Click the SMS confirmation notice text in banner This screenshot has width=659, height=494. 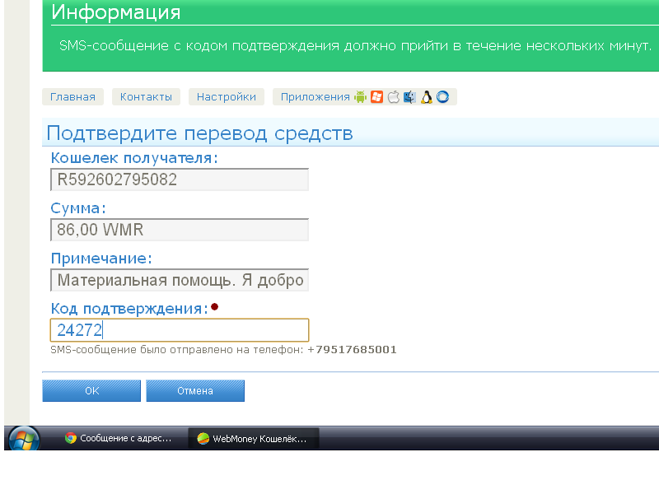[355, 45]
